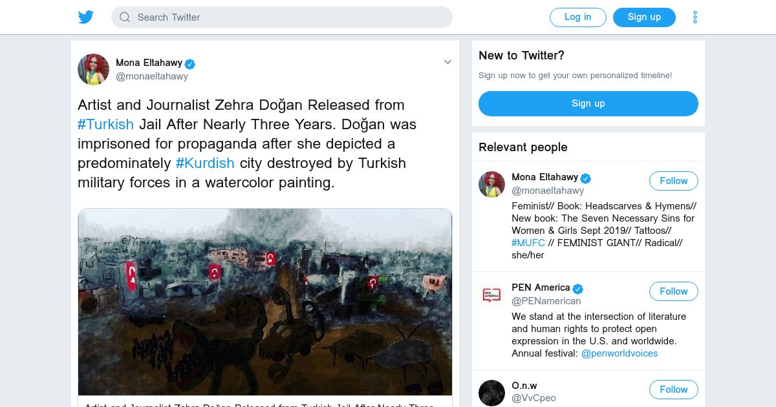Follow the O.n.w account
776x407 pixels.
673,390
